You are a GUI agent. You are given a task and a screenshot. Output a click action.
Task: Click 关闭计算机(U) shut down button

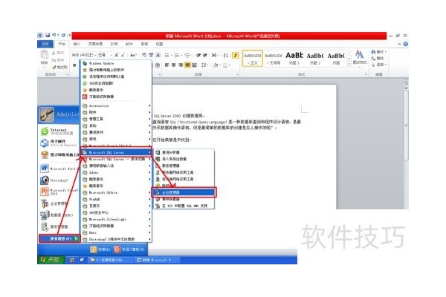point(129,249)
